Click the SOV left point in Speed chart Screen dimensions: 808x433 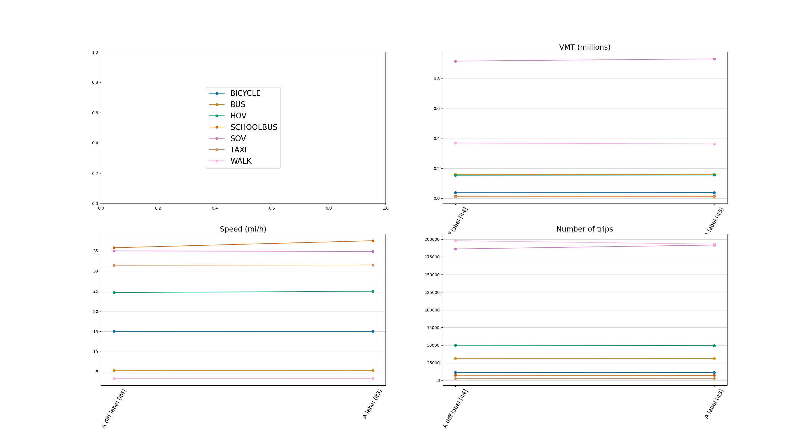click(114, 251)
